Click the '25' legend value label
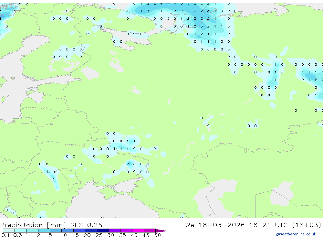 tap(99, 235)
